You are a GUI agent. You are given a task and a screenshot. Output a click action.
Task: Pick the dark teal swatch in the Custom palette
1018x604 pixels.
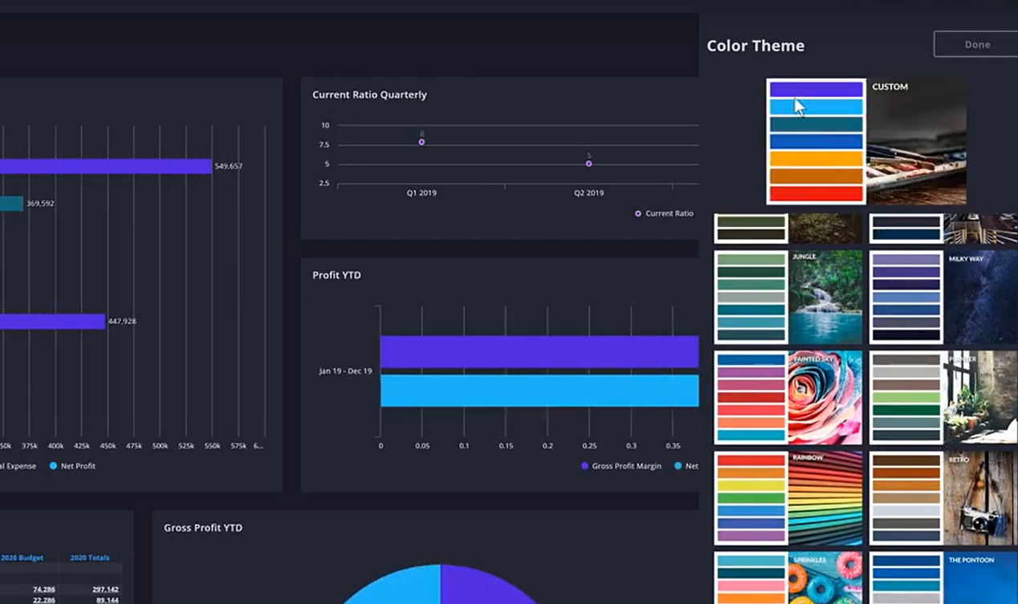point(816,125)
